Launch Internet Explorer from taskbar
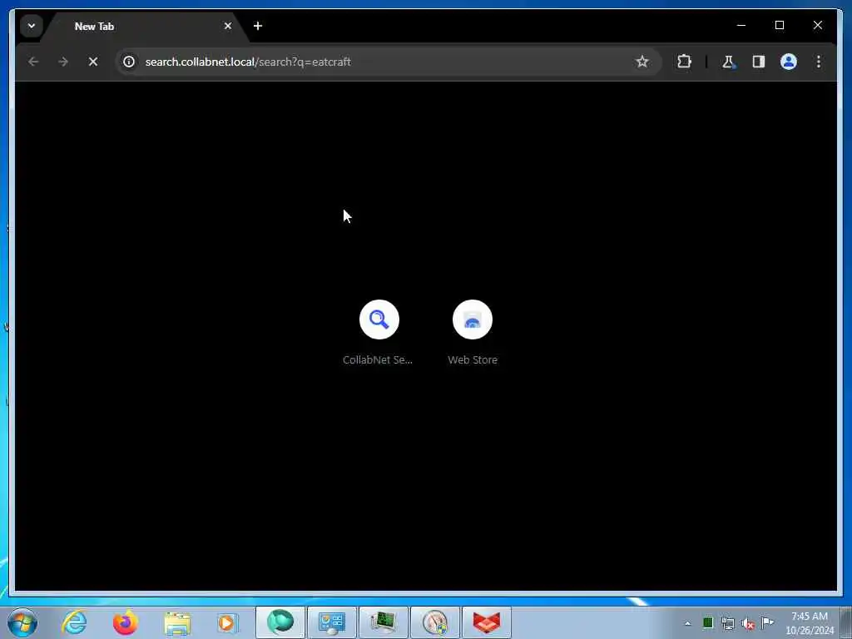This screenshot has width=852, height=639. tap(74, 622)
